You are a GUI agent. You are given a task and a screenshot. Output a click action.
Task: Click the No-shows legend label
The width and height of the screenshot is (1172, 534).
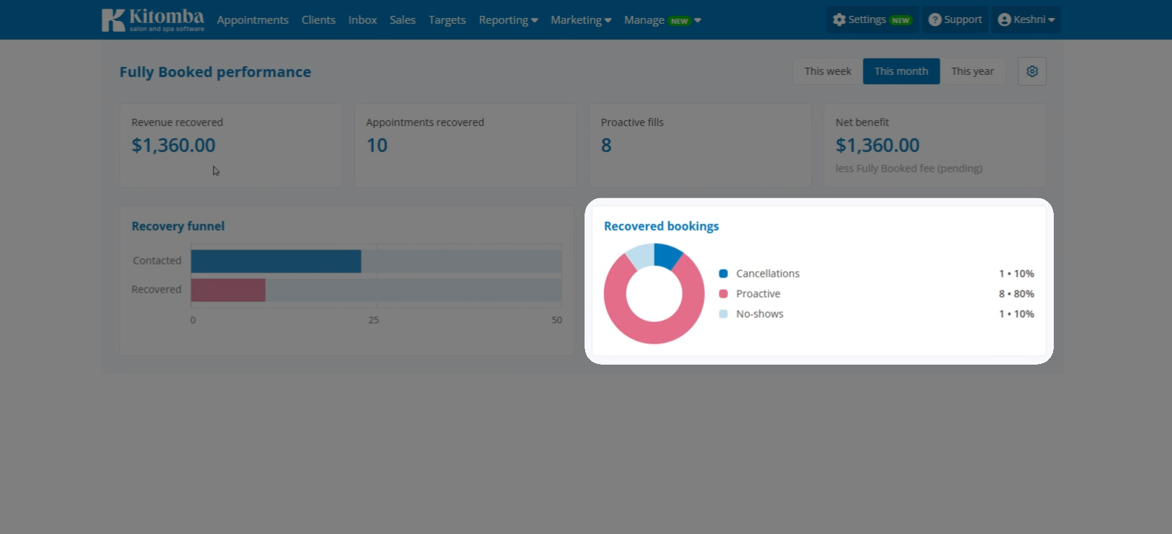[x=760, y=314]
